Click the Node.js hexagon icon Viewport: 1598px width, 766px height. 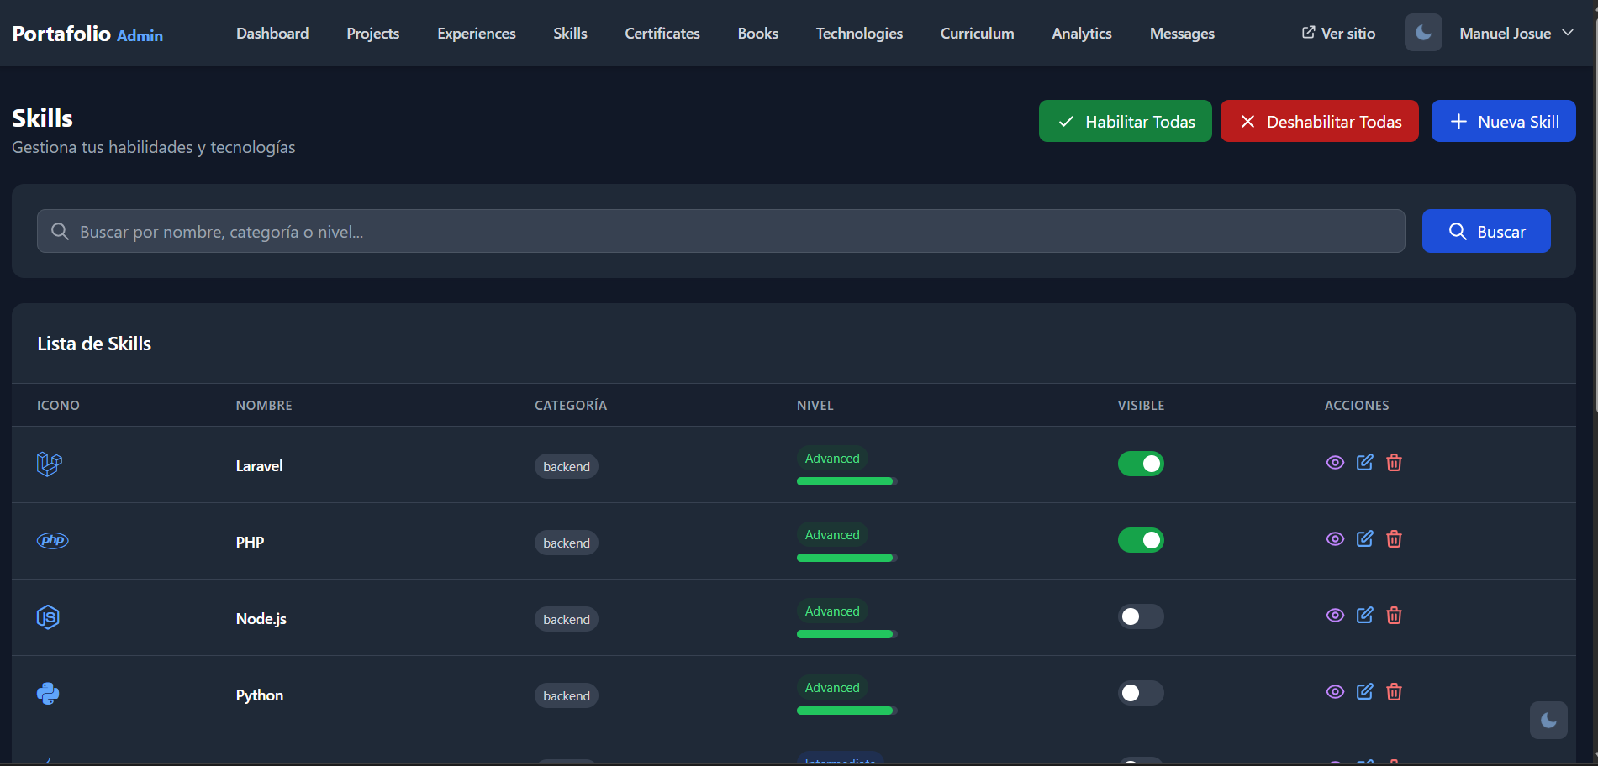click(x=48, y=617)
